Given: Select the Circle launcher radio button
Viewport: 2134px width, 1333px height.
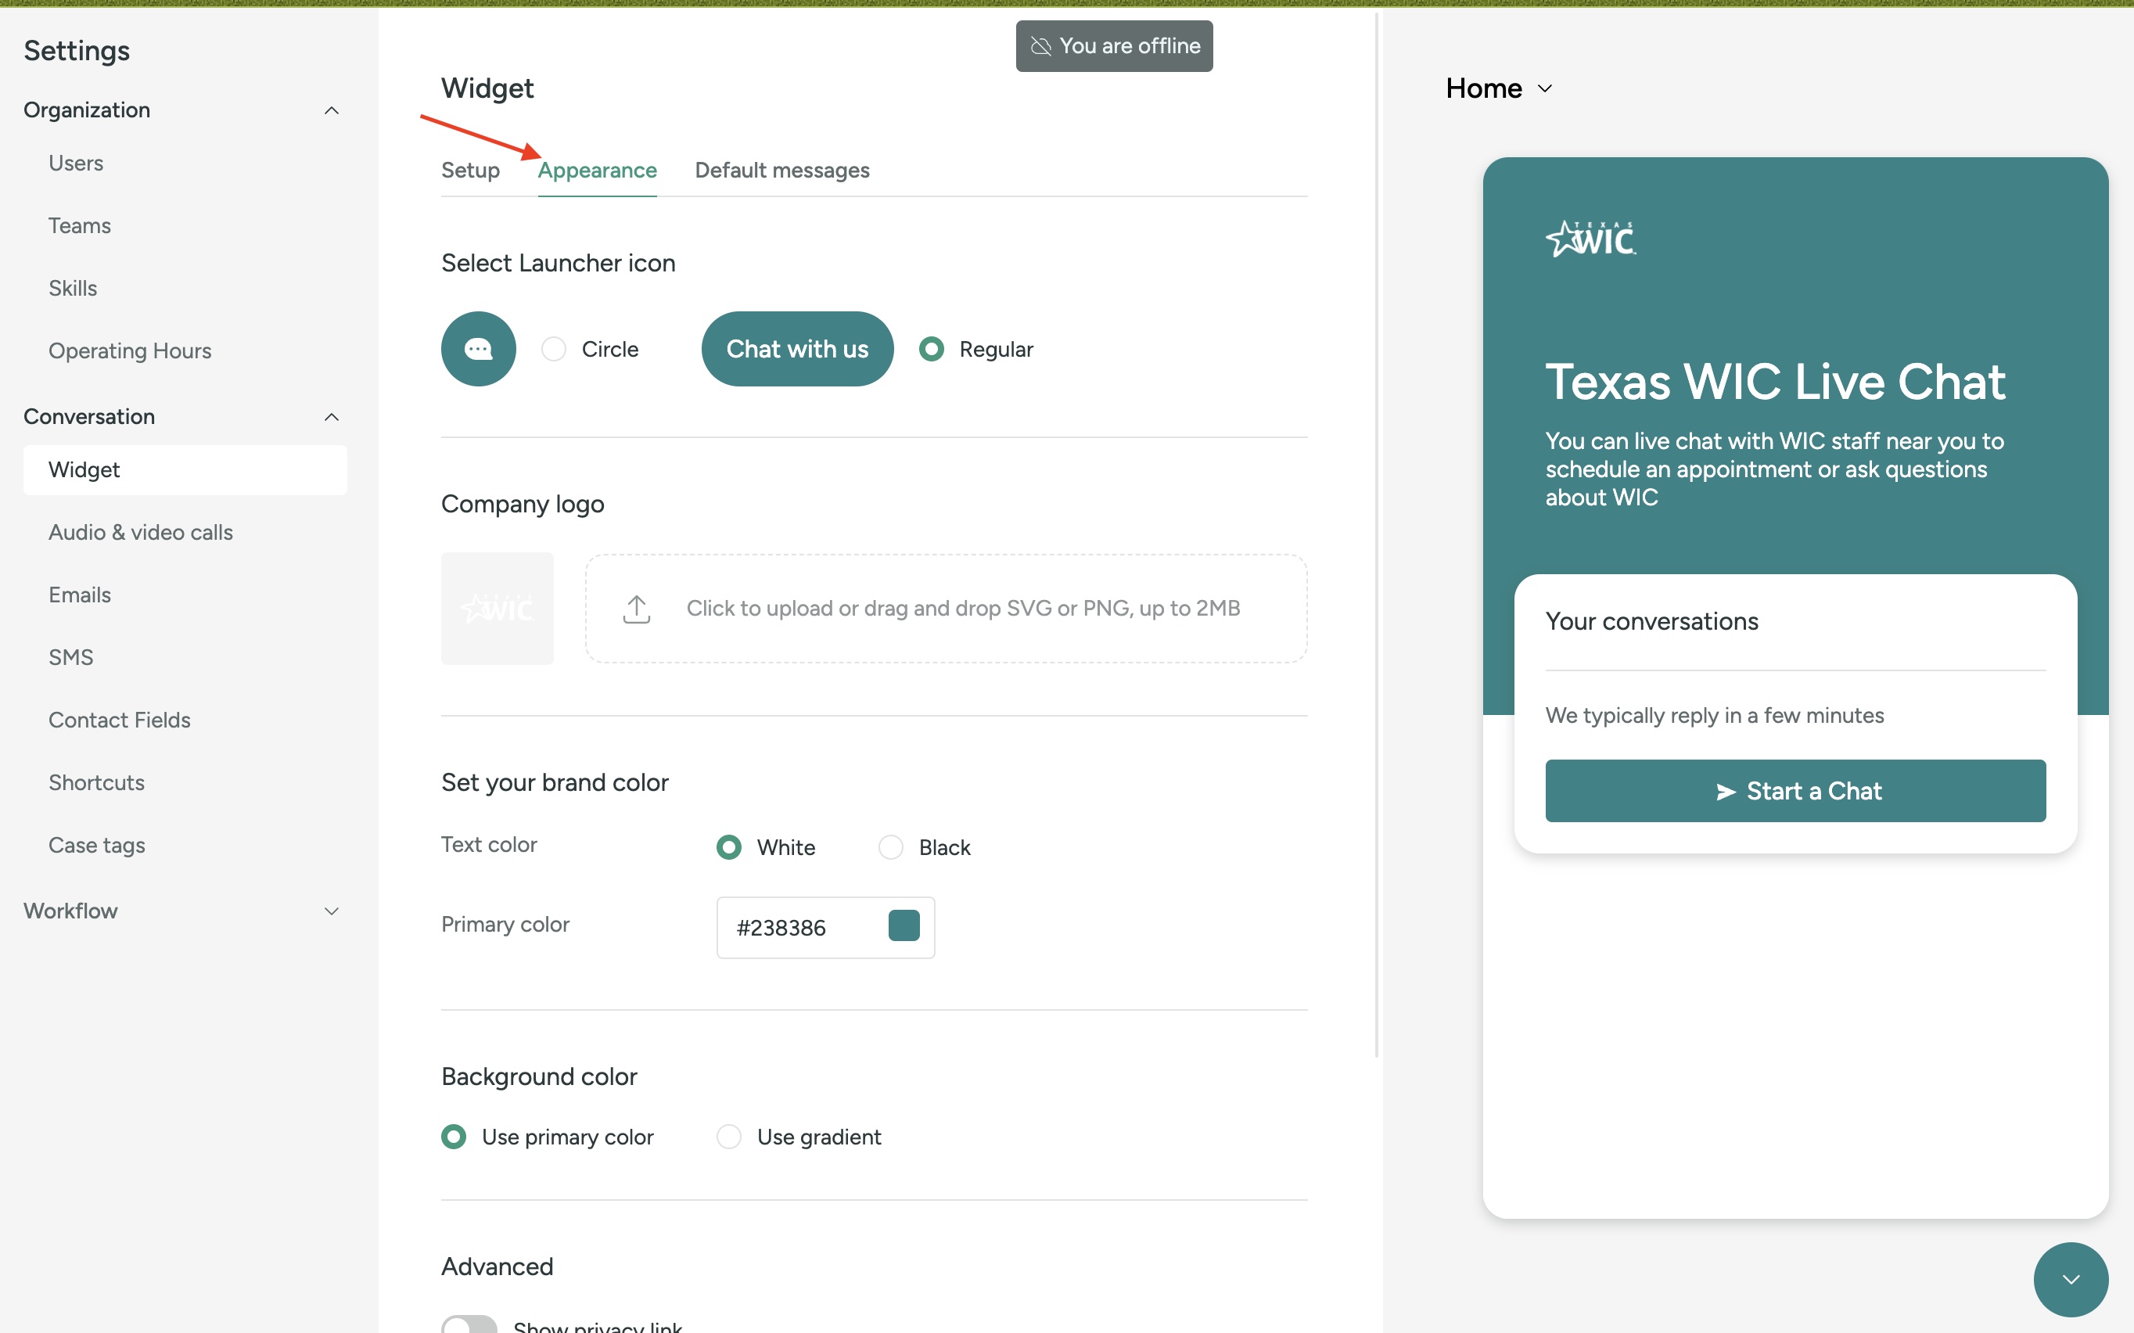Looking at the screenshot, I should 554,349.
